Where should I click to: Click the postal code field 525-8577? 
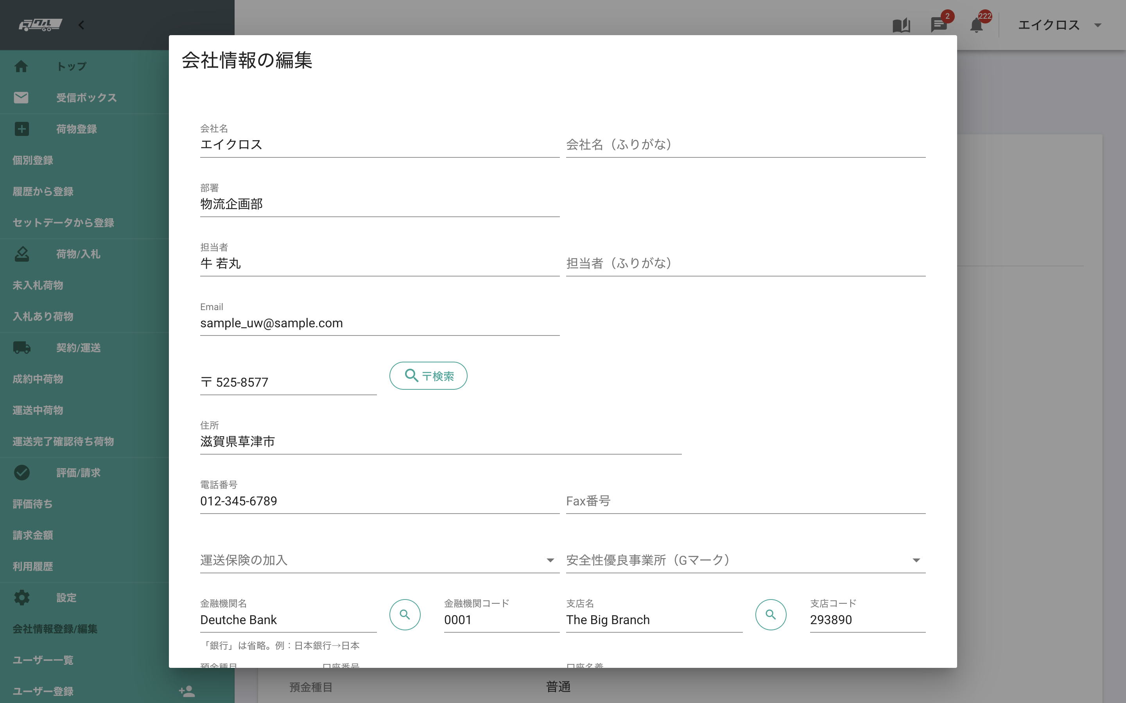[x=289, y=382]
